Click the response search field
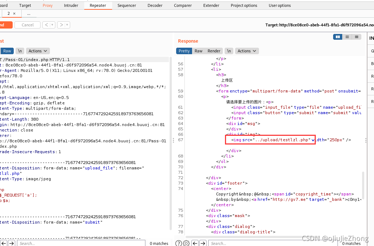The width and height of the screenshot is (374, 246). 273,243
